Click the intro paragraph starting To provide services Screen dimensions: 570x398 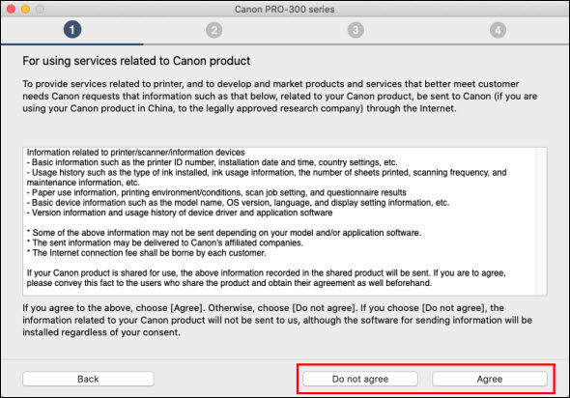(279, 96)
